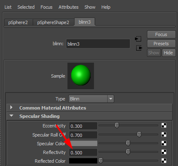Open the Selected menu
The width and height of the screenshot is (178, 166).
(26, 7)
